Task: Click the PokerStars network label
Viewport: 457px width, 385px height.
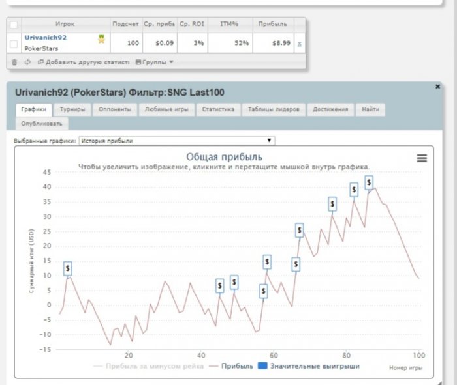Action: pyautogui.click(x=41, y=48)
